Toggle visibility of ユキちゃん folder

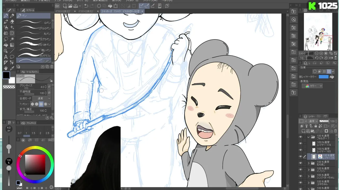point(300,183)
